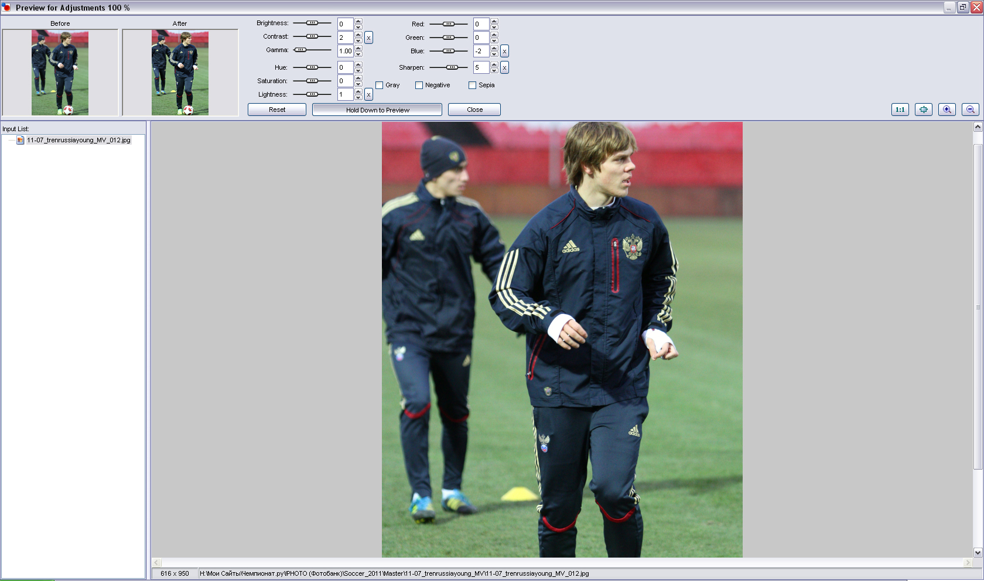The width and height of the screenshot is (984, 581).
Task: Decrease Red with the down spinner arrow
Action: tap(494, 27)
